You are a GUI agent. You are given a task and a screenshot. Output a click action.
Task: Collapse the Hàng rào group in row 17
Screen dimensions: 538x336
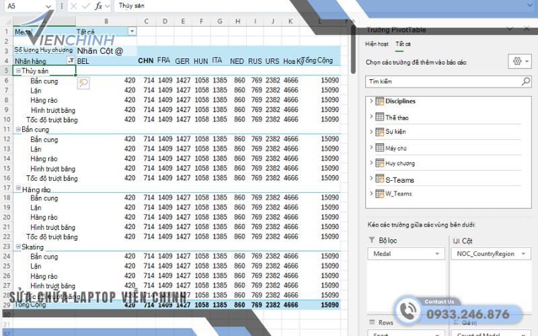(x=18, y=188)
